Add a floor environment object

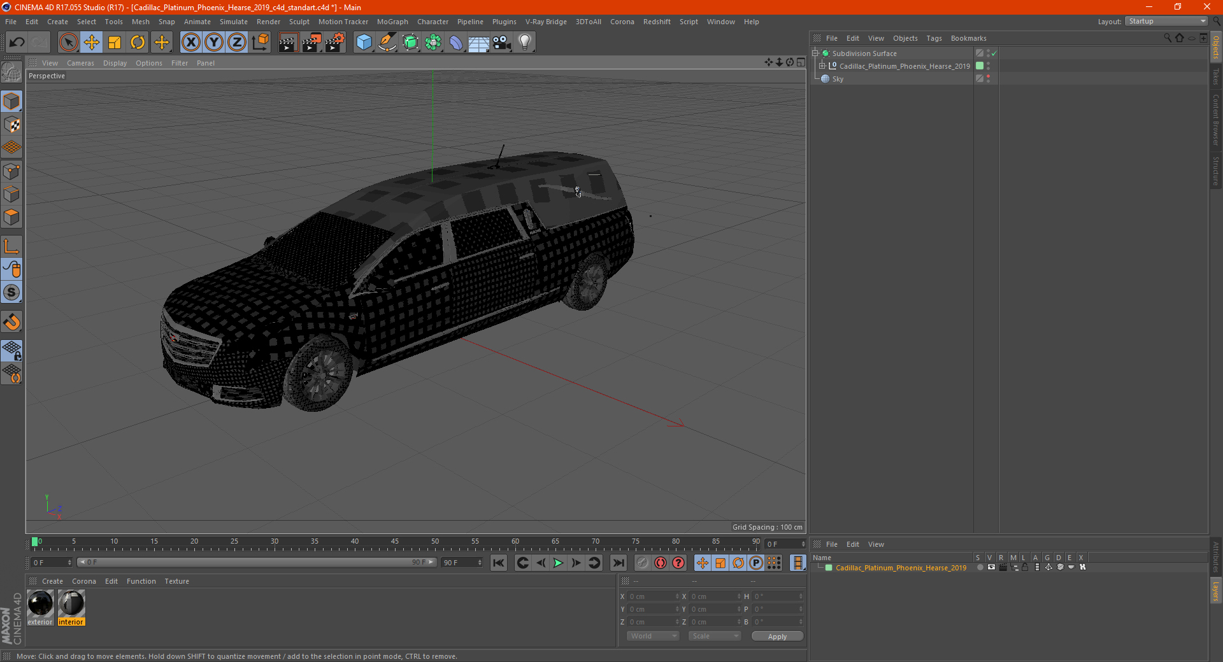[x=479, y=43]
